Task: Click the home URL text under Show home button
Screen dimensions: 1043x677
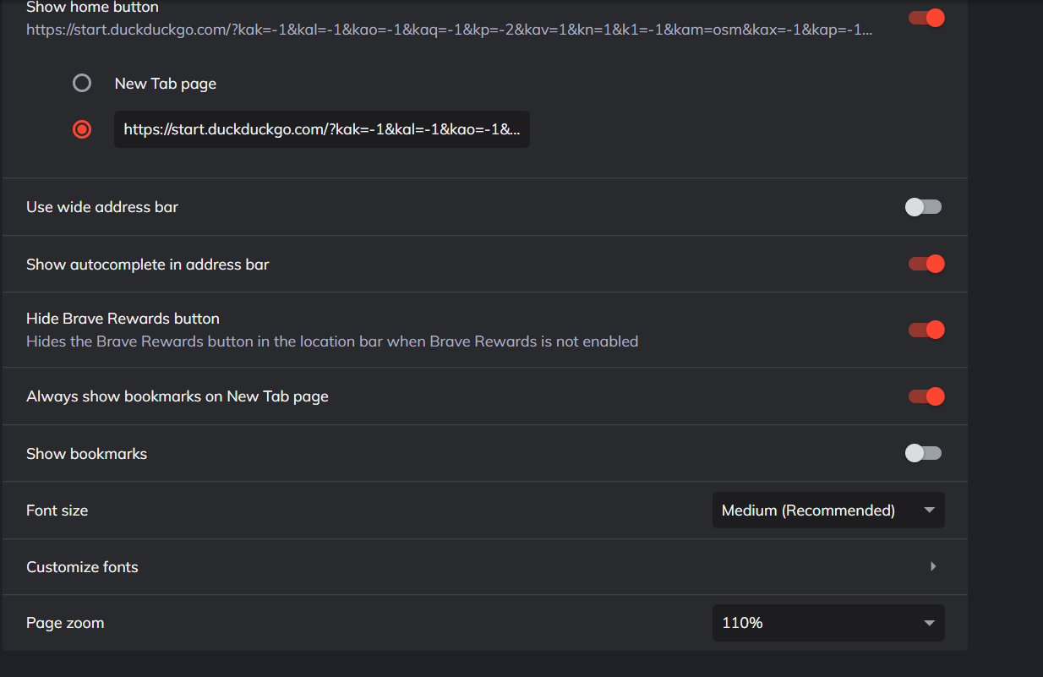Action: [x=450, y=30]
